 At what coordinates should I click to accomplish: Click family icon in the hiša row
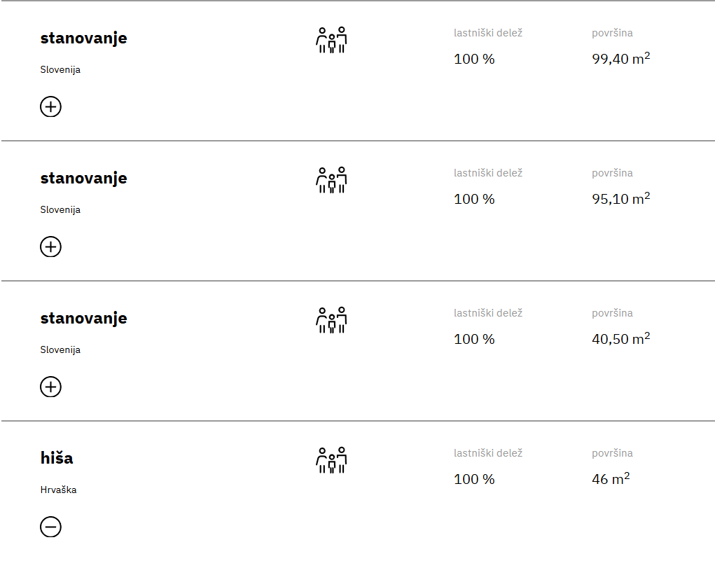[x=331, y=460]
